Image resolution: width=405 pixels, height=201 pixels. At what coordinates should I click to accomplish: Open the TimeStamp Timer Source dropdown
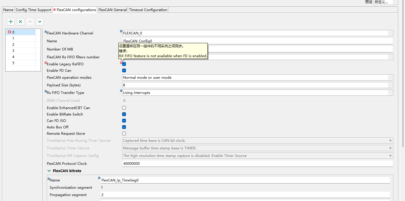(x=390, y=148)
